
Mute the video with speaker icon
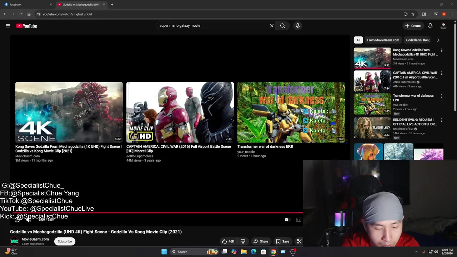click(29, 220)
